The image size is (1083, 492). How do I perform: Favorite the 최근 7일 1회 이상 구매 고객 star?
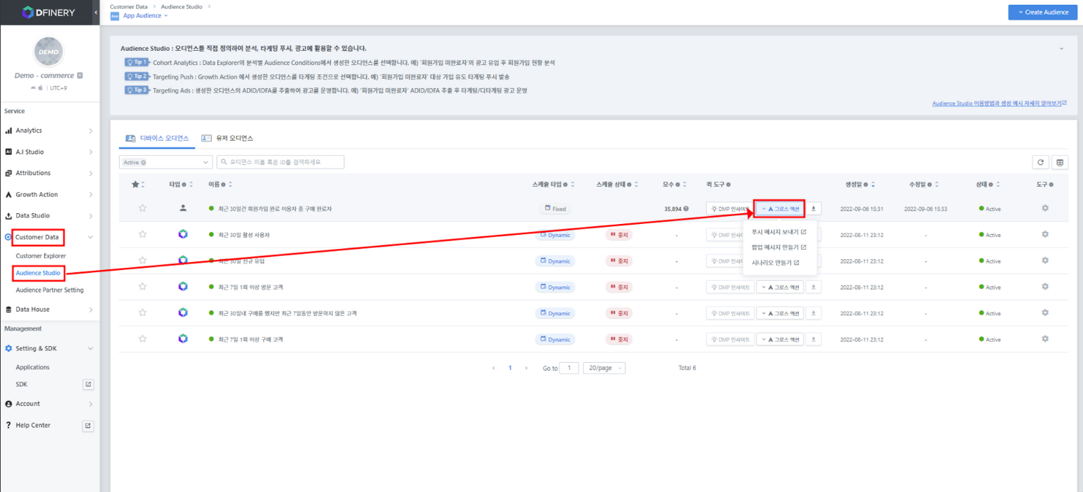click(x=142, y=339)
